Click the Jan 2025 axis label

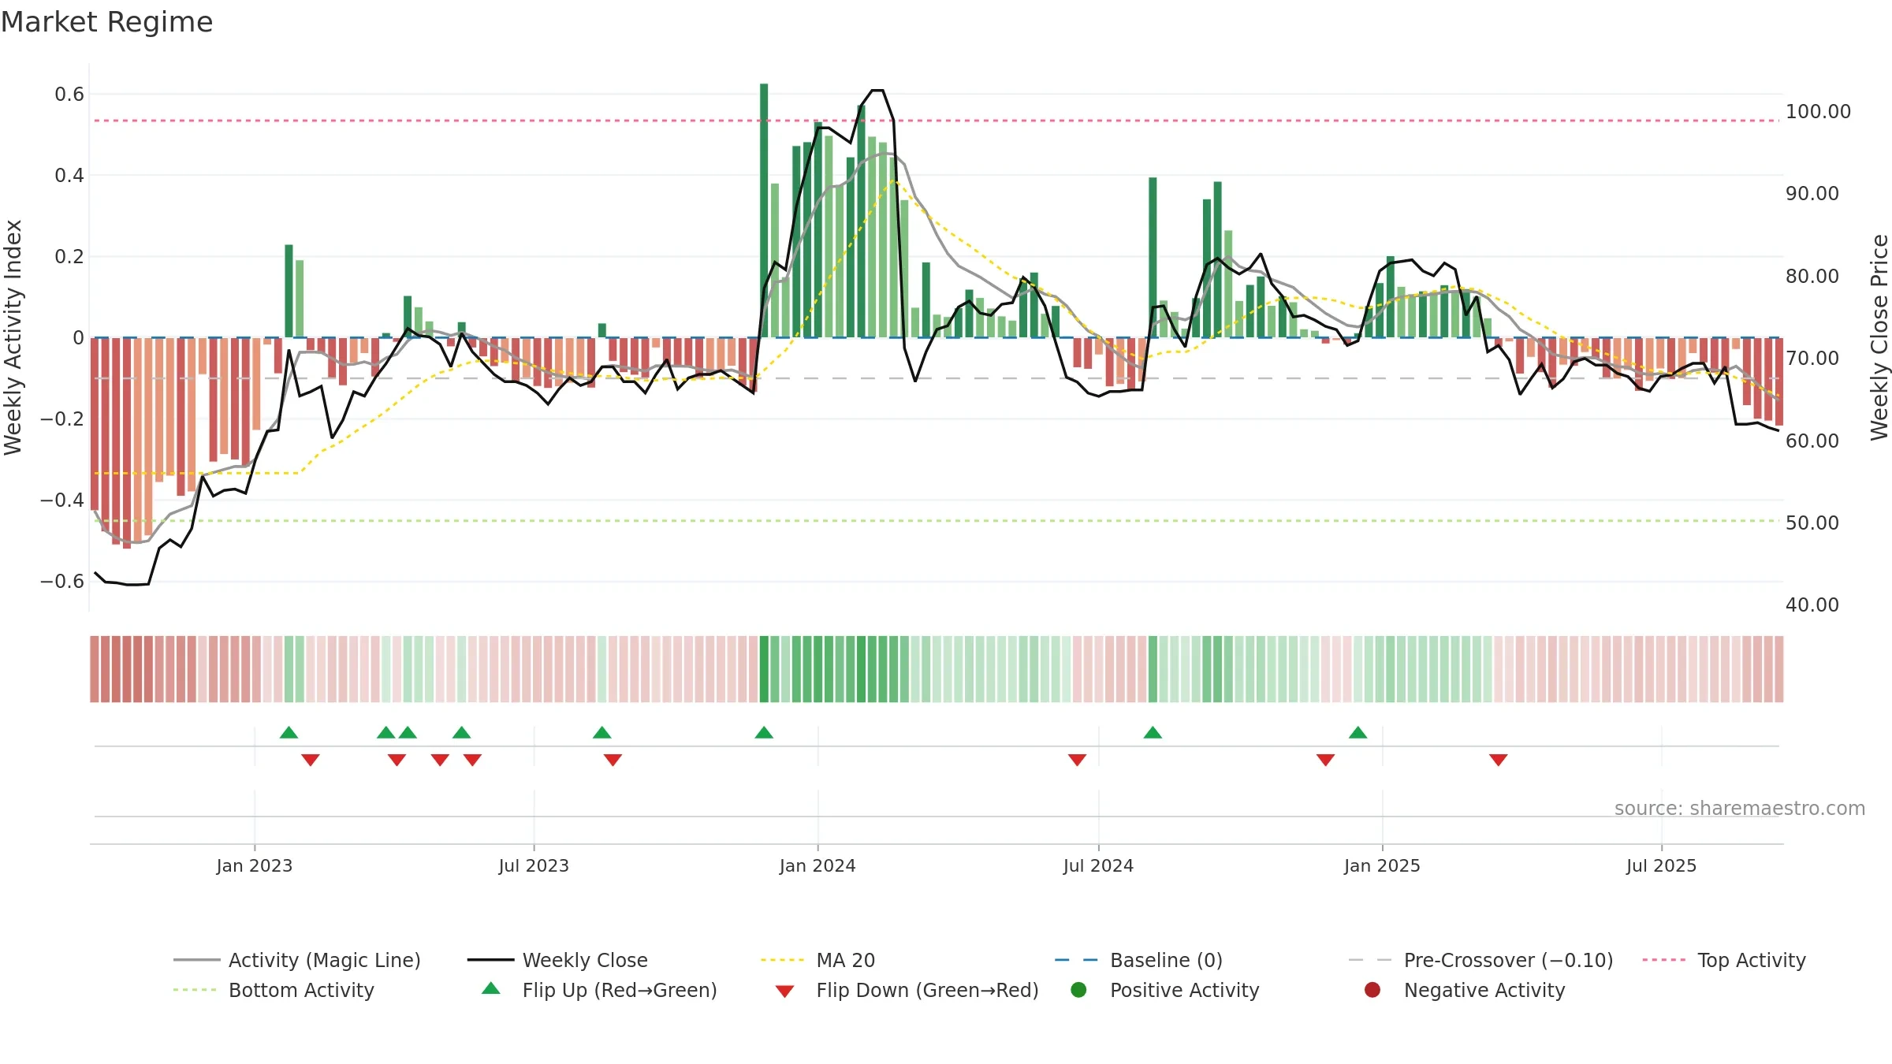[x=1382, y=865]
